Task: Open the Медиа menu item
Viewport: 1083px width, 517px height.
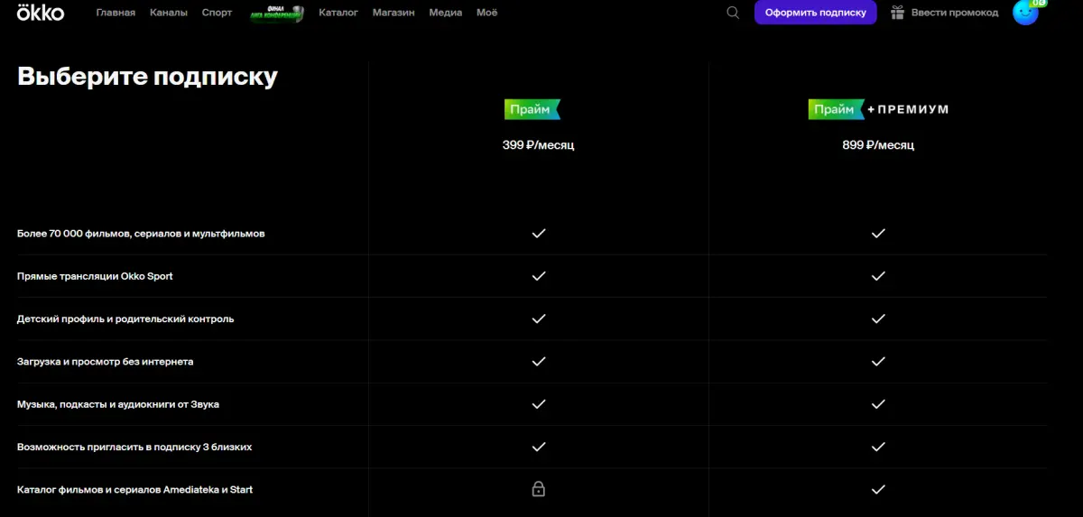Action: point(446,13)
